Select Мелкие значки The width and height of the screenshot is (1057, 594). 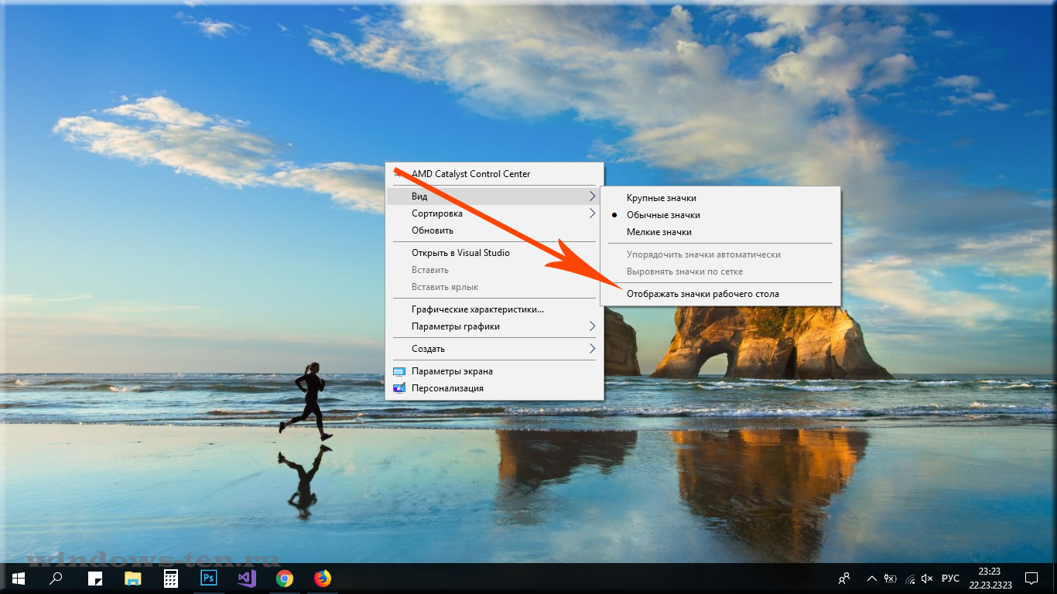click(x=720, y=232)
